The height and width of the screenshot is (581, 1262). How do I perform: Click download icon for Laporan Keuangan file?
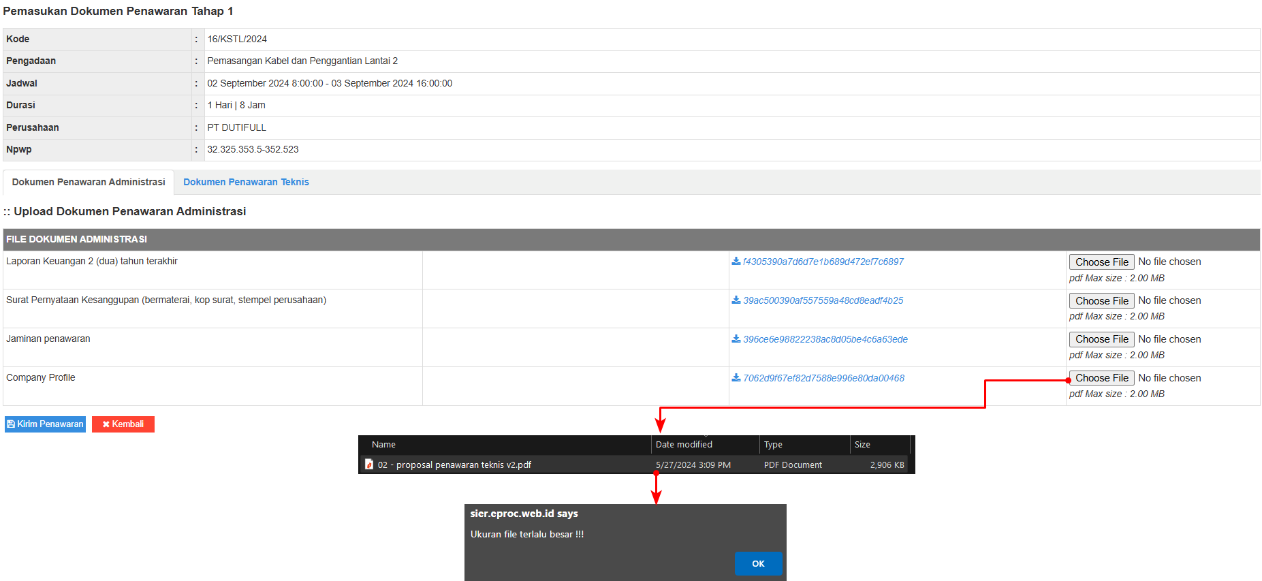736,262
